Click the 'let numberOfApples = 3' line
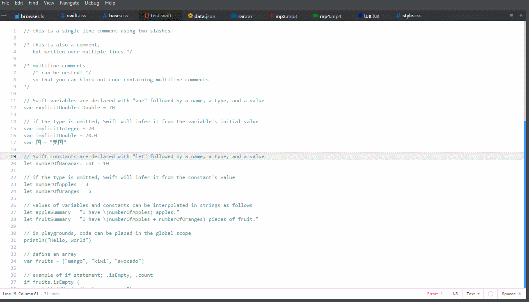This screenshot has height=303, width=529. pos(56,184)
